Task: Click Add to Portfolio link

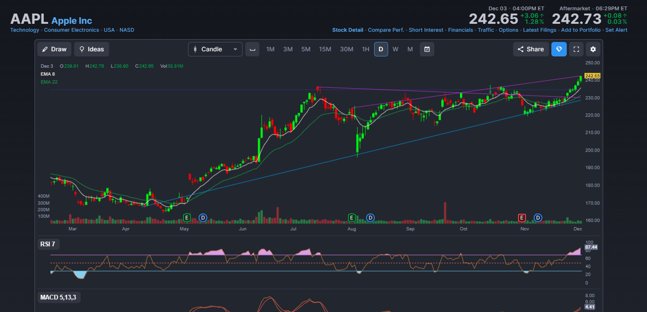Action: tap(581, 30)
